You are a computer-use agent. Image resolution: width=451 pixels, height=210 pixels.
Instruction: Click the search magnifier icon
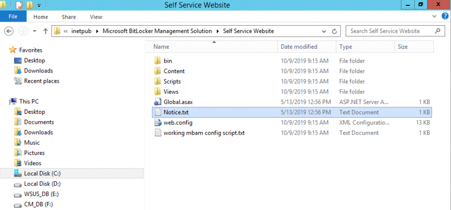click(438, 31)
